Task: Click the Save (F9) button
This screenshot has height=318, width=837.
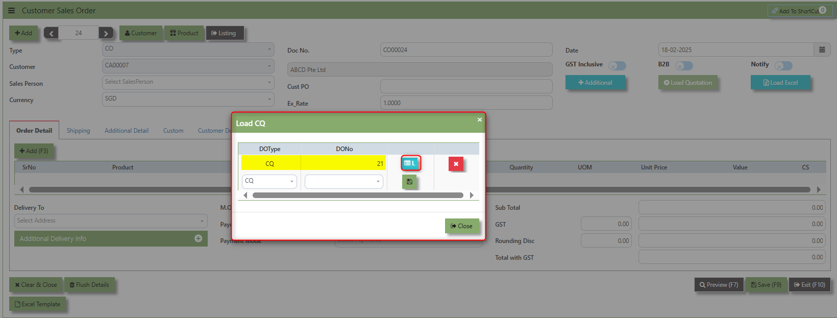Action: point(766,285)
